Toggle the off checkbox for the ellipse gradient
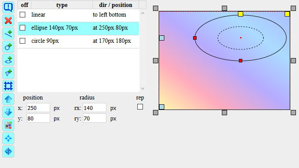 click(x=23, y=28)
